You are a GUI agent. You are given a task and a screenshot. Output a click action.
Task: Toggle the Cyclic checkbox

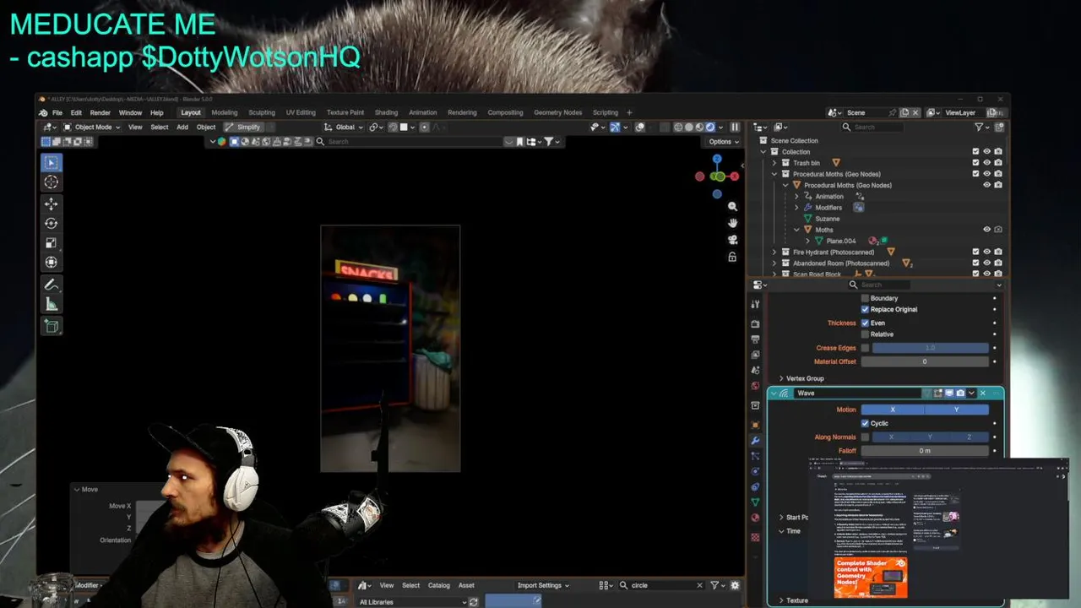pyautogui.click(x=865, y=423)
